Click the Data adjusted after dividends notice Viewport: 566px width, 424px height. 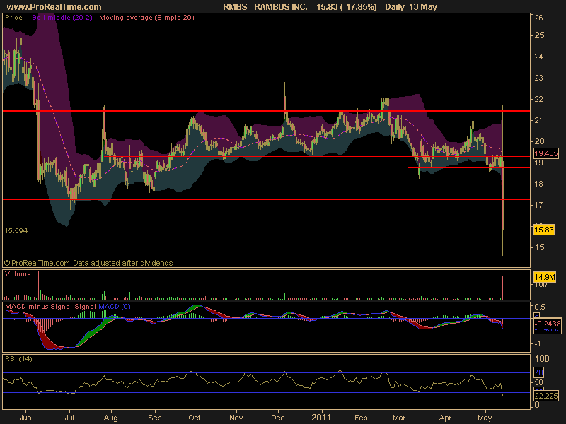122,263
